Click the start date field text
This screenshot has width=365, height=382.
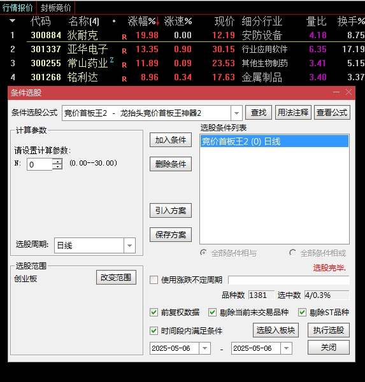[171, 348]
